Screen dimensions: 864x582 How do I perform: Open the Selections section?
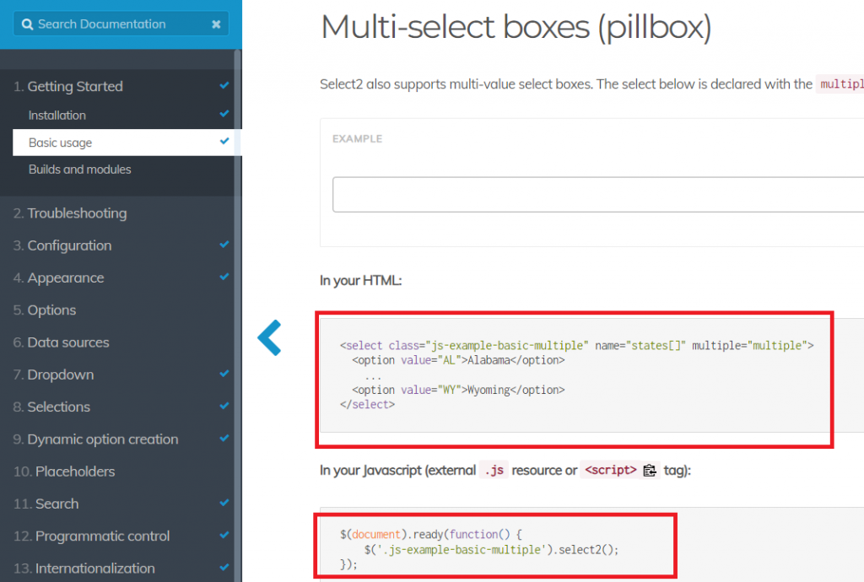(x=51, y=407)
